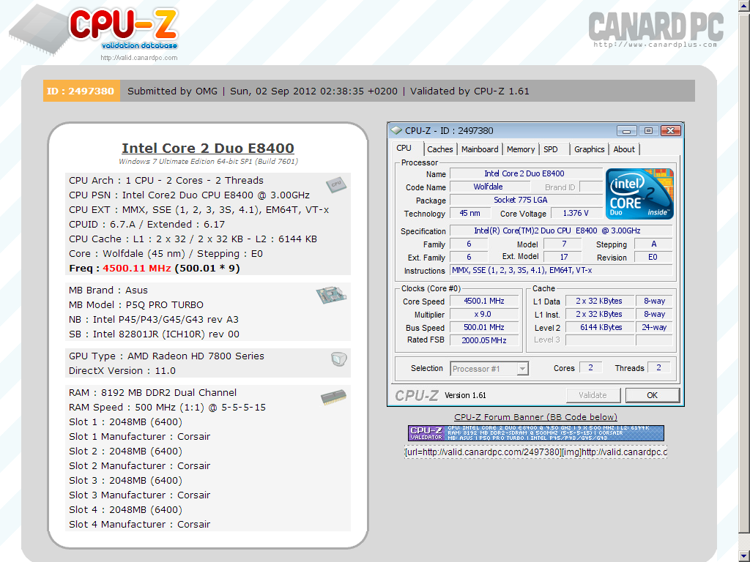Click the page scrollbar up arrow

click(x=744, y=5)
